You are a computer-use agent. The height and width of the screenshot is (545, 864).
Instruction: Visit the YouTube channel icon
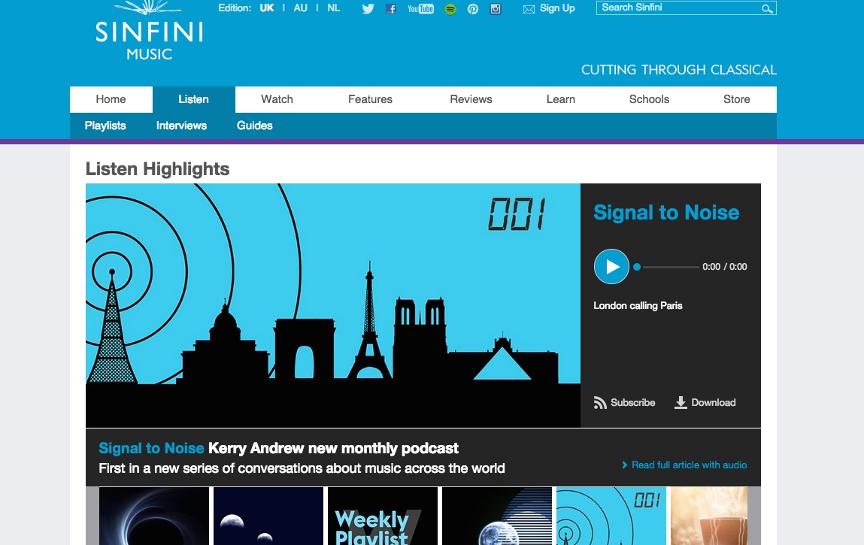(420, 9)
